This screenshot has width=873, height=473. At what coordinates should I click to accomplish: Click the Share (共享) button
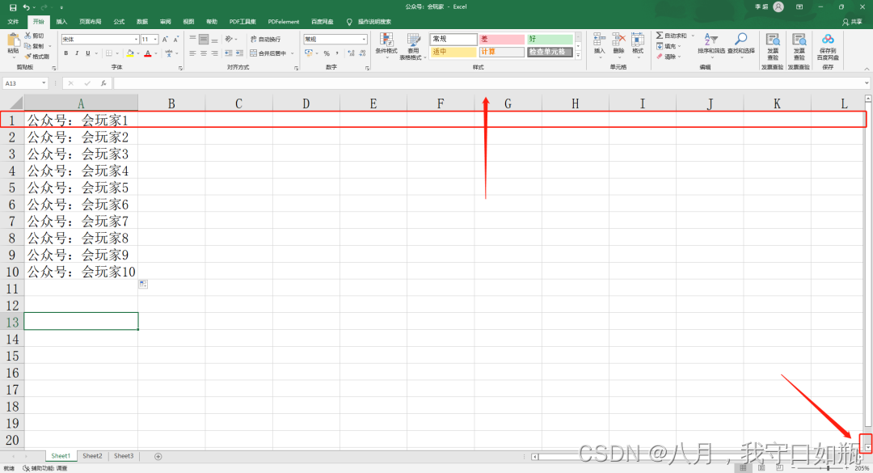pos(853,22)
